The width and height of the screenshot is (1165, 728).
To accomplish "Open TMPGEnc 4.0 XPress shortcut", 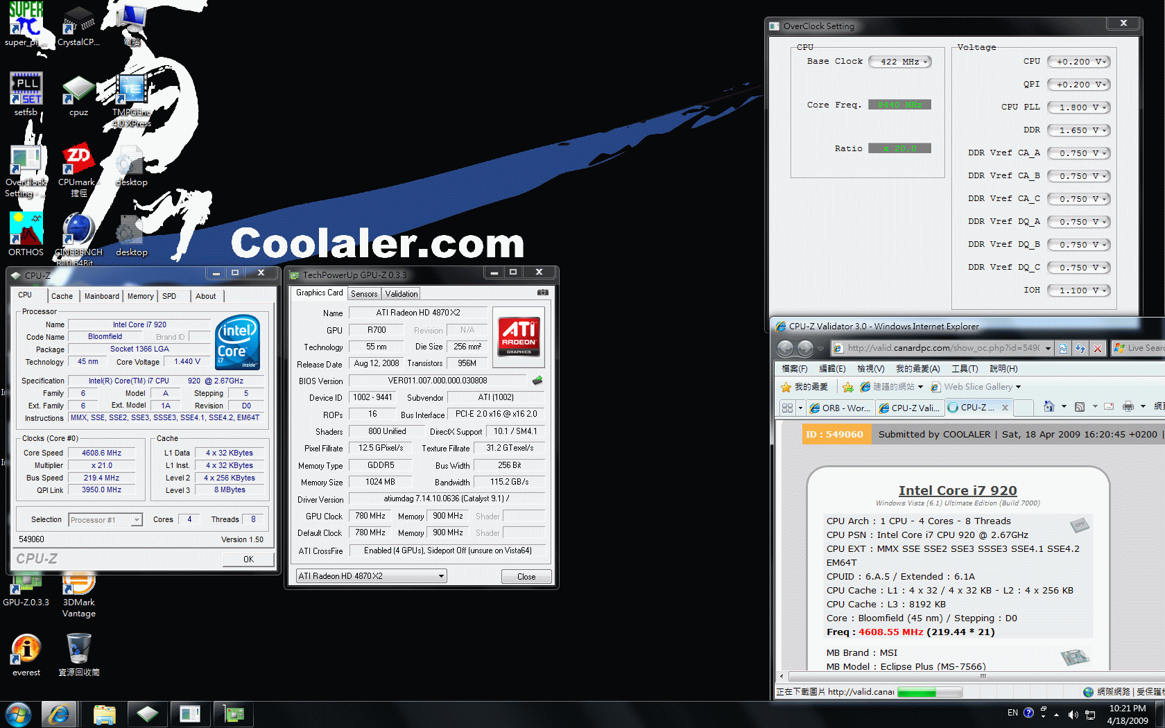I will 131,101.
